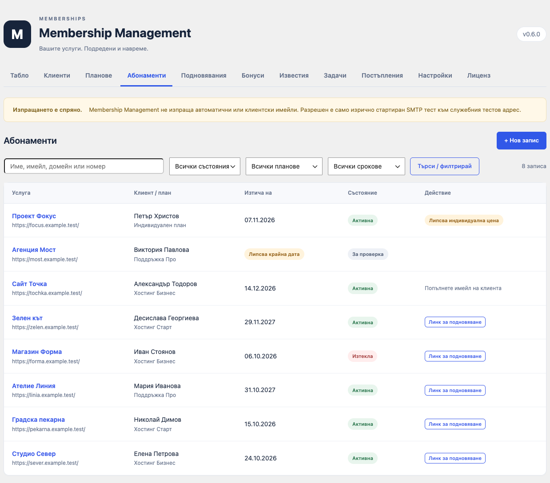Click the URL https://focus.example.test/
The height and width of the screenshot is (483, 550).
(x=45, y=225)
